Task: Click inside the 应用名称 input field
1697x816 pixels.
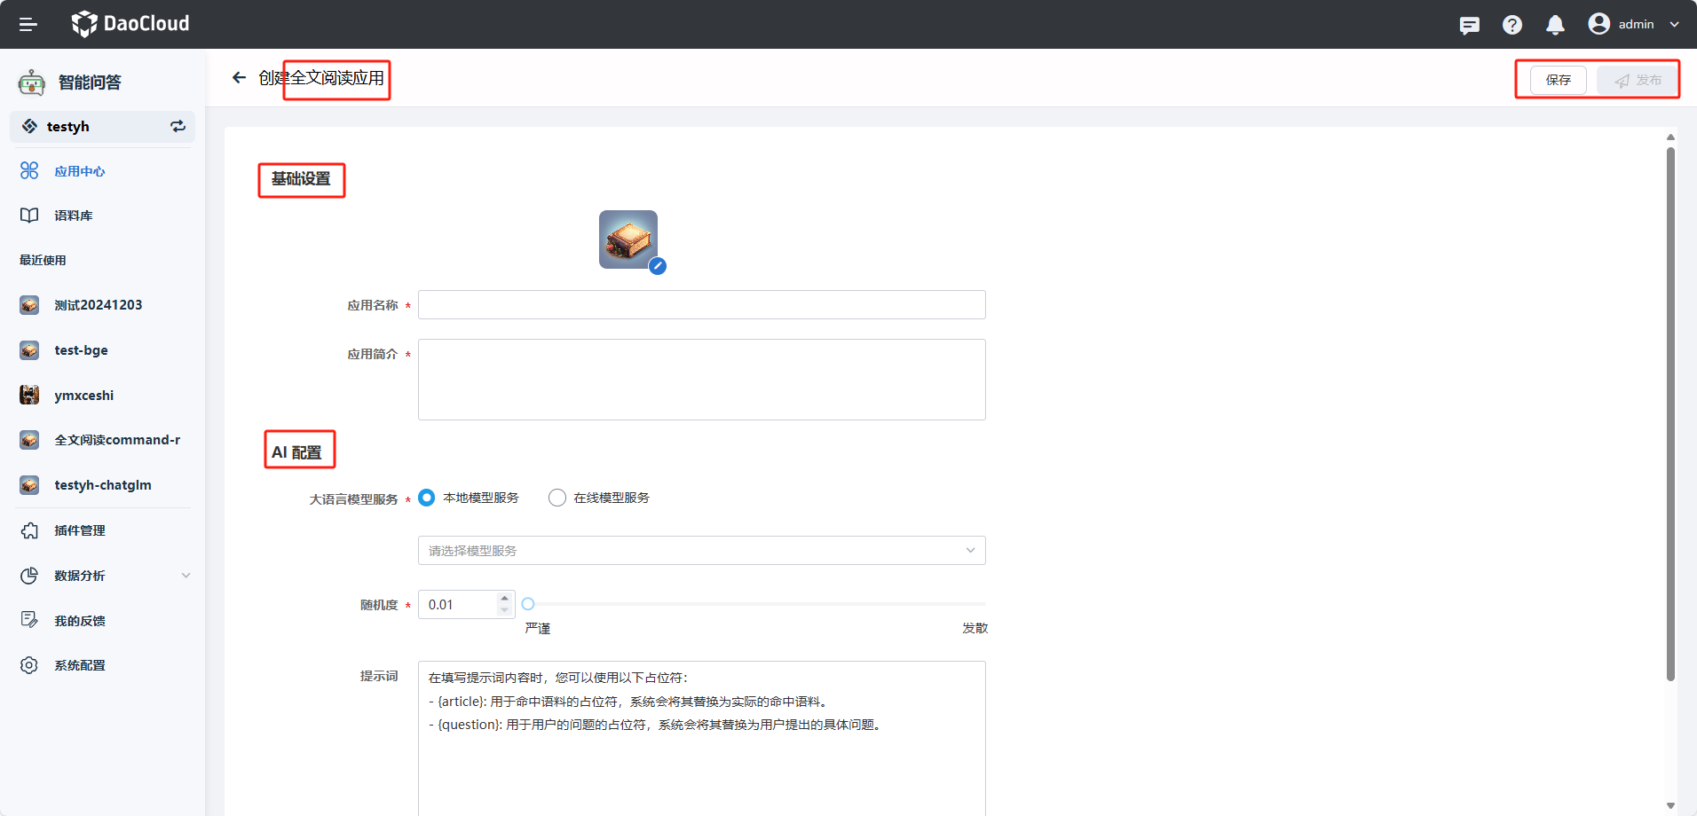Action: pos(700,304)
